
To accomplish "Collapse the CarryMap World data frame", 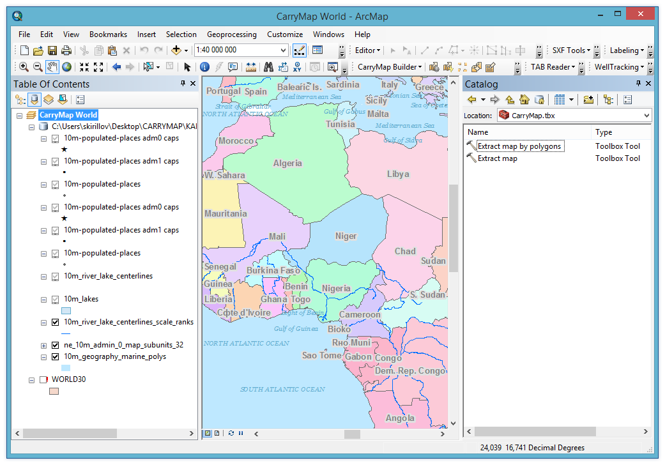I will (x=20, y=116).
